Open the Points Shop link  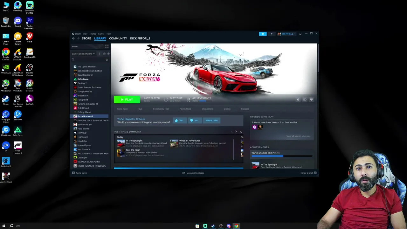coord(185,109)
